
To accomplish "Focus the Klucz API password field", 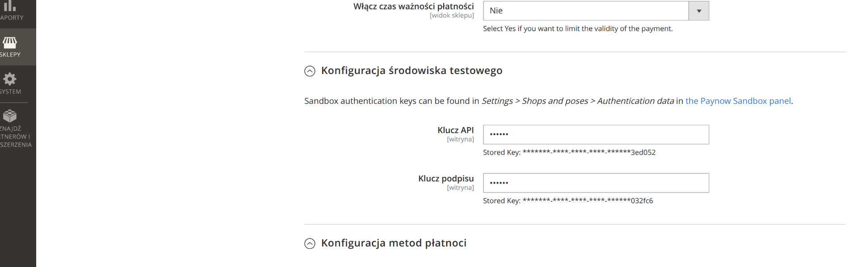I will point(596,135).
